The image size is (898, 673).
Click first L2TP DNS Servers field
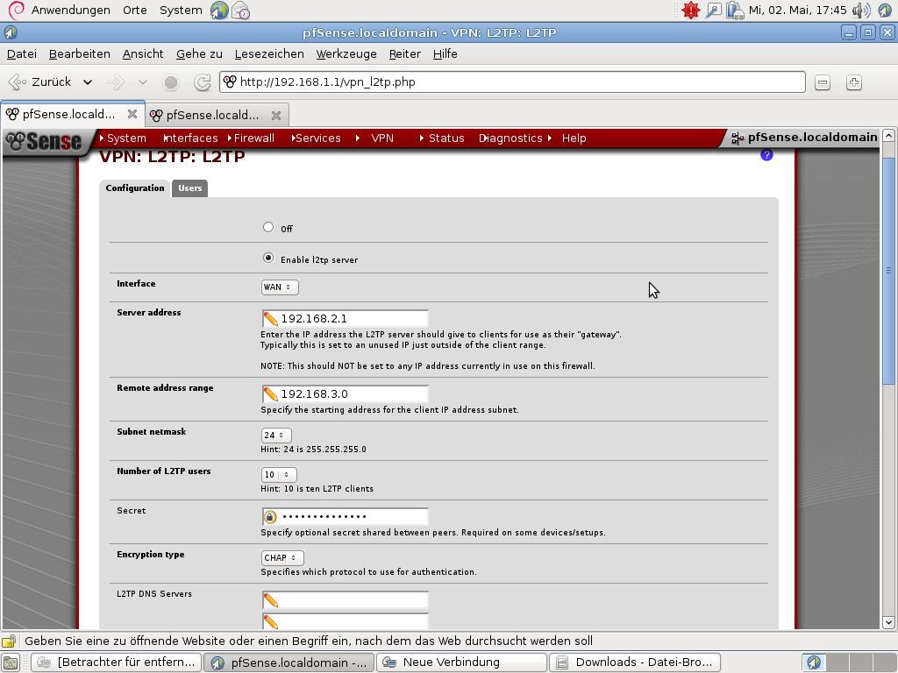(345, 600)
